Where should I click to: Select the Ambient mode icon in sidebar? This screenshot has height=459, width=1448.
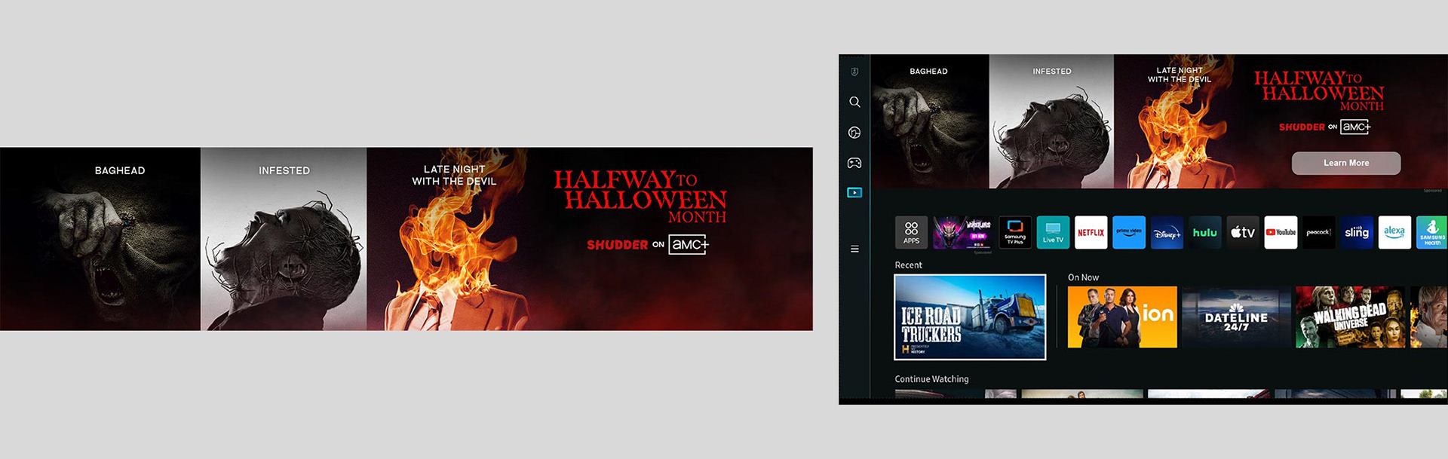[854, 133]
